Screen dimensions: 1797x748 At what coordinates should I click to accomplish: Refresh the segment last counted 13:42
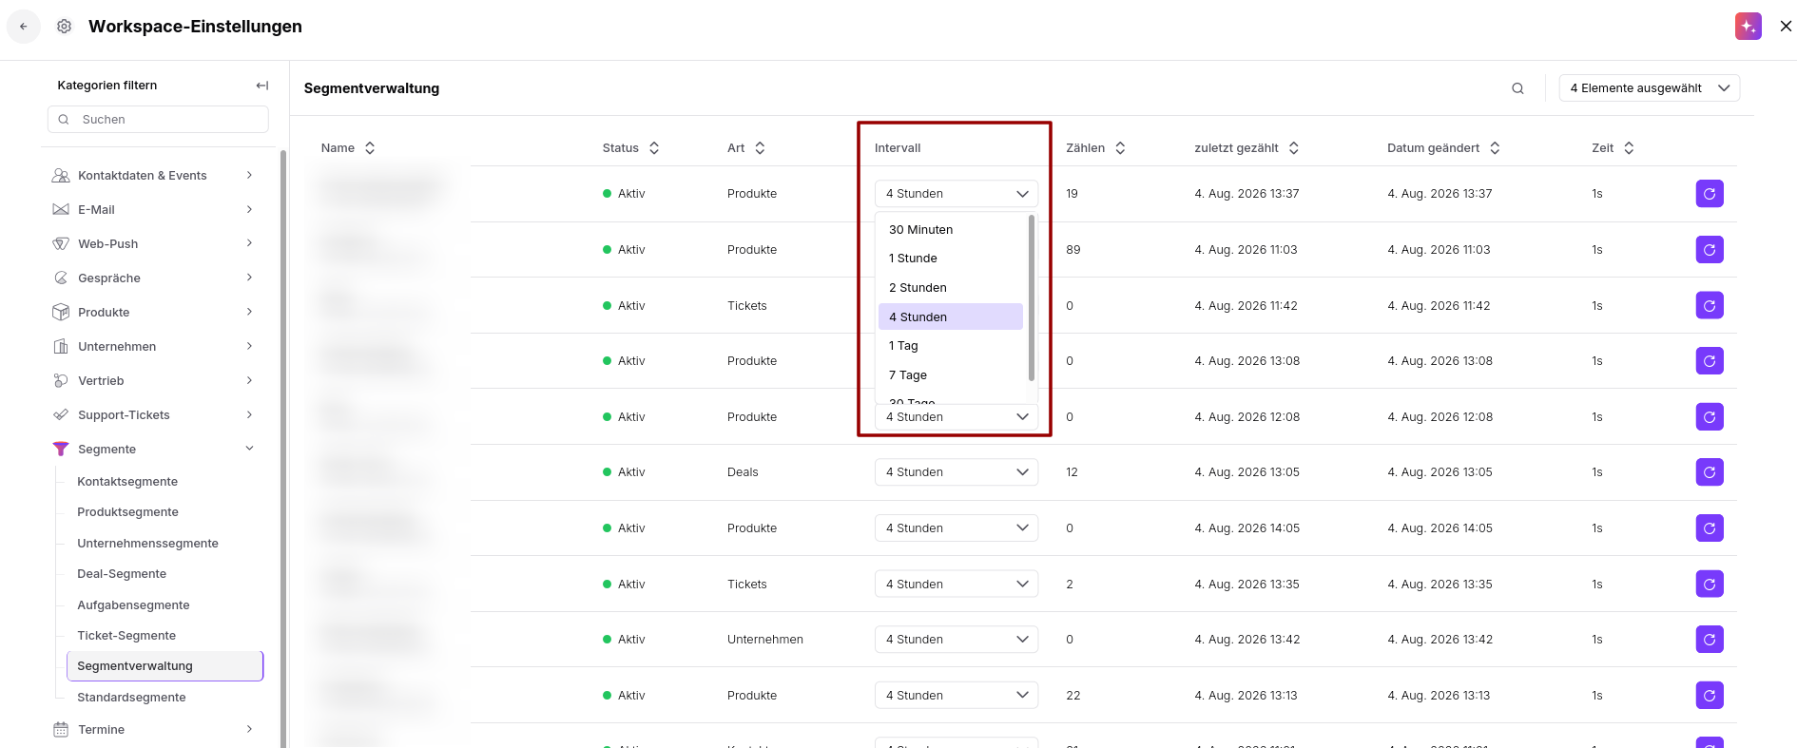(x=1710, y=640)
